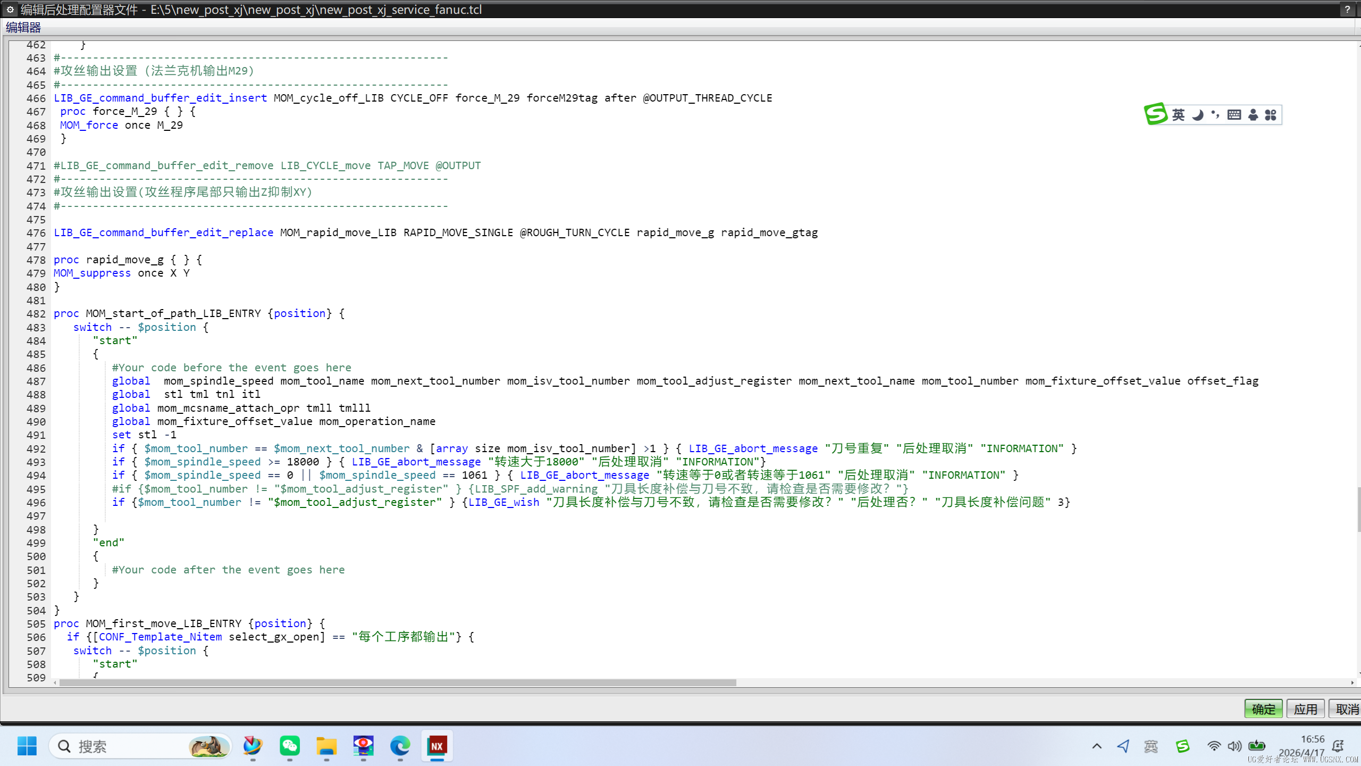Screen dimensions: 1361x766
Task: Click line number 466 in the gutter
Action: (x=36, y=98)
